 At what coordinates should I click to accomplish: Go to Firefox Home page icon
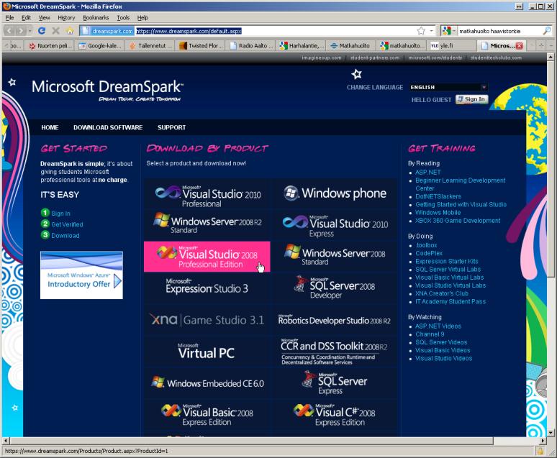tap(70, 31)
